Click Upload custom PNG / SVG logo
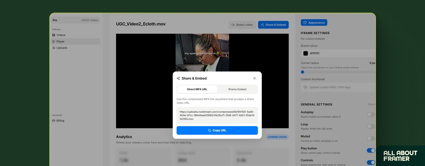Image resolution: width=425 pixels, height=166 pixels. [338, 87]
